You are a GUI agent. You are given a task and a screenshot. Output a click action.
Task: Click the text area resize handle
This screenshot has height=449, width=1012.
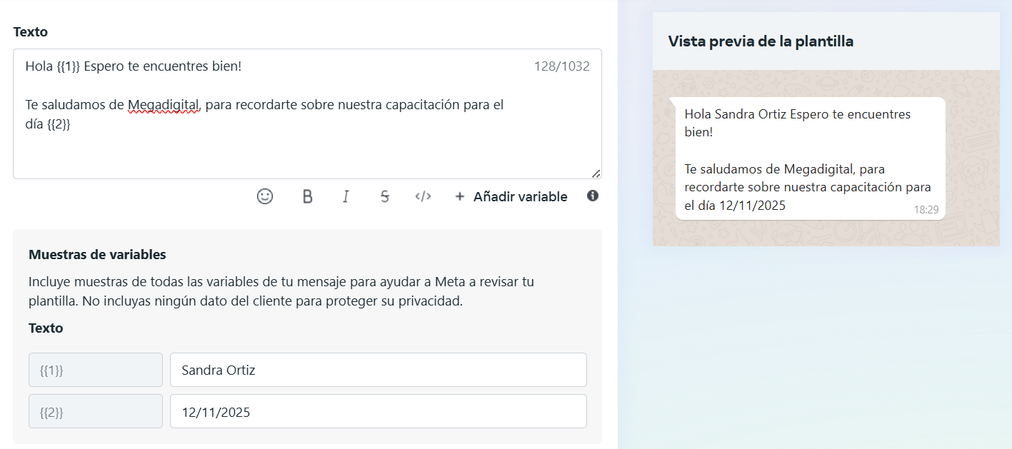596,173
